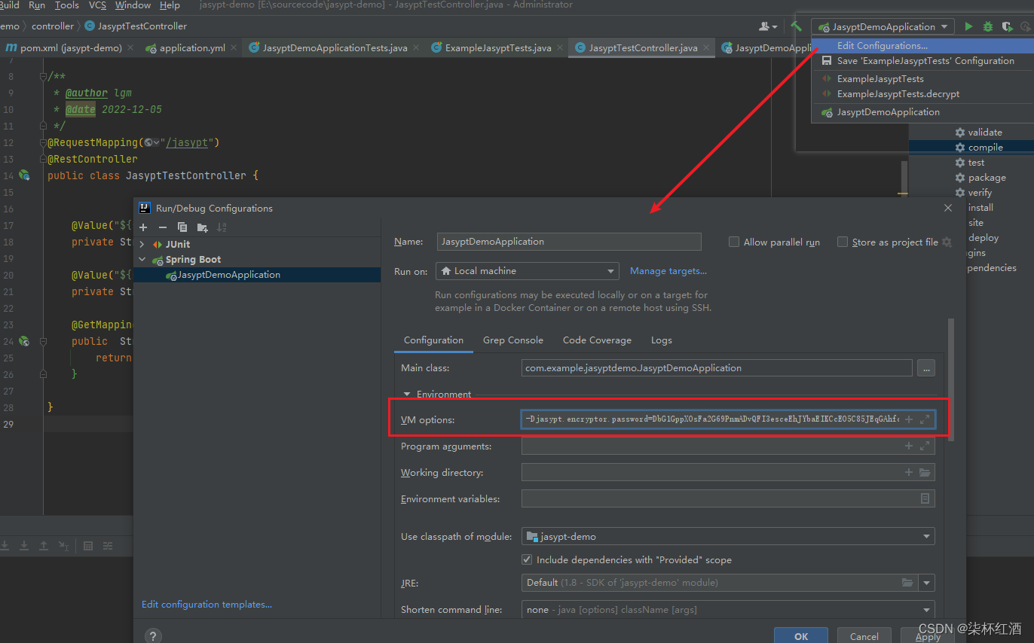Create new configuration folder via folder icon
The image size is (1034, 643).
(202, 227)
